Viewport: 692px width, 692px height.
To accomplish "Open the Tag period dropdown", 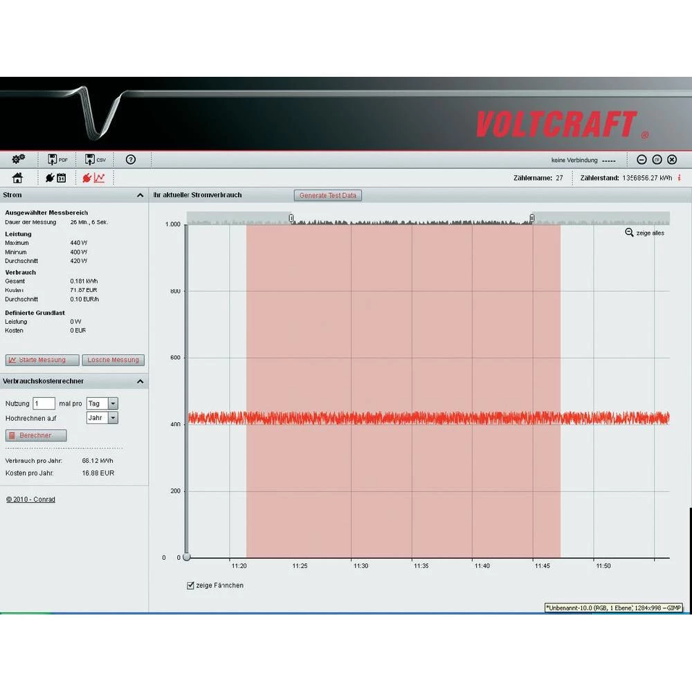I will tap(113, 403).
